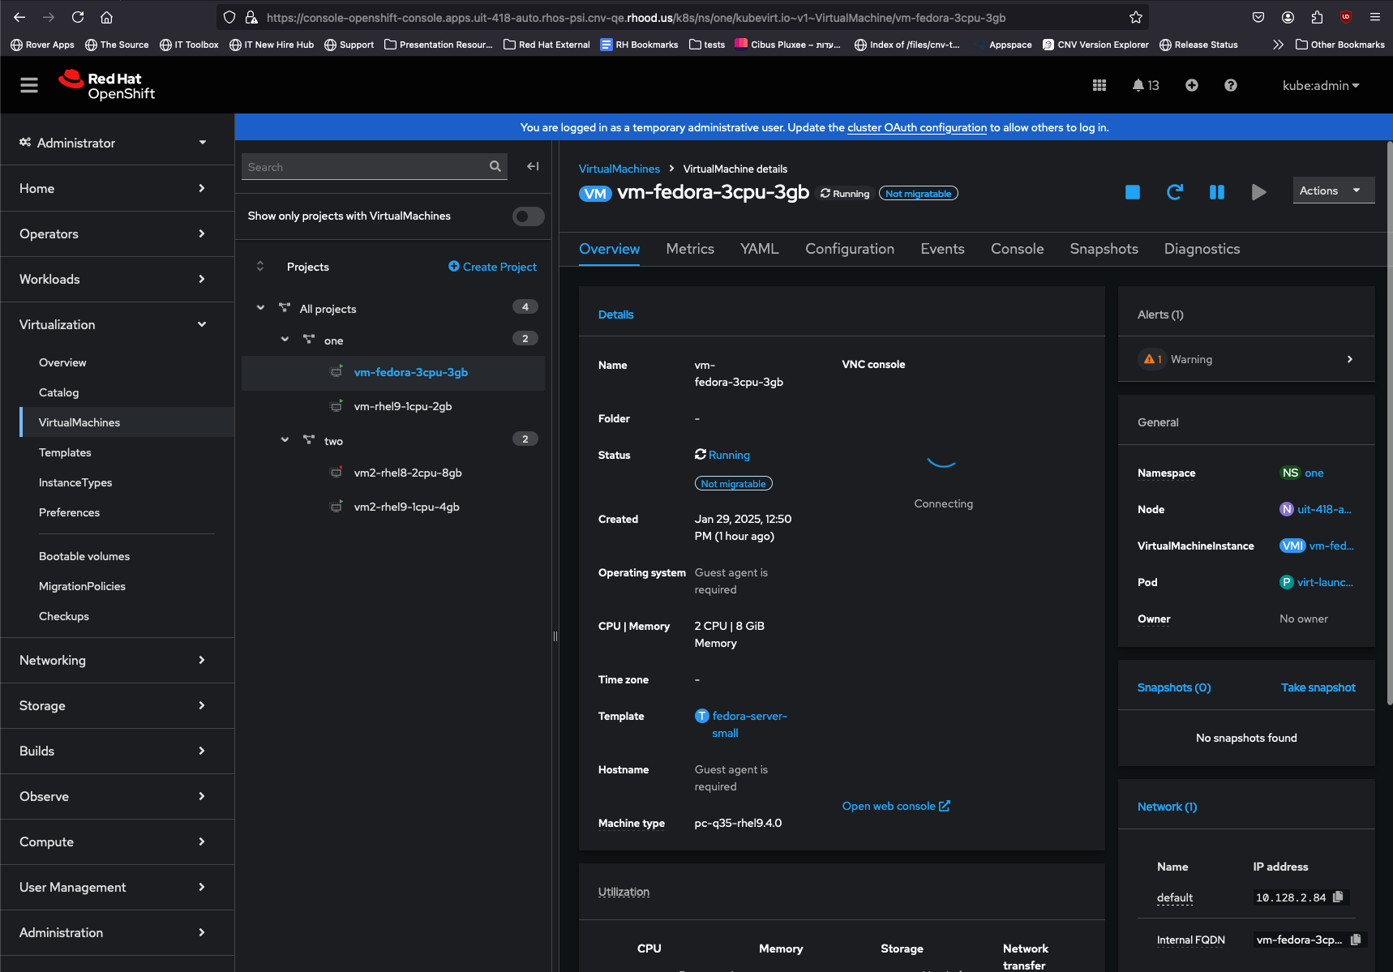Restart the VM using the circular arrow icon
Viewport: 1393px width, 972px height.
click(x=1174, y=192)
